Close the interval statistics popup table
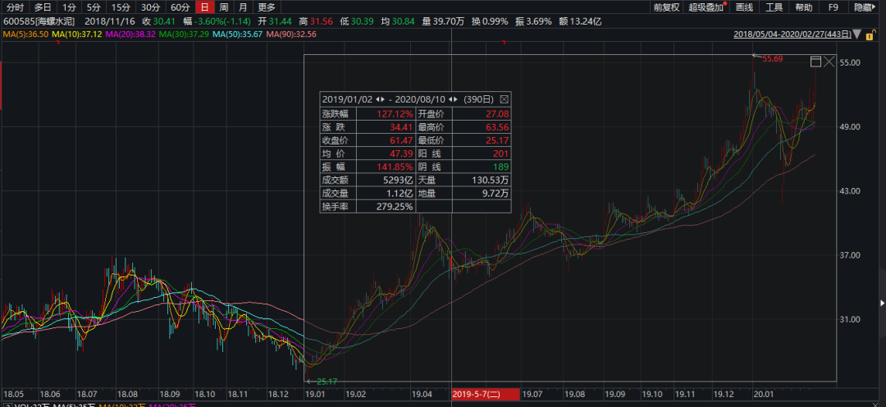Image resolution: width=886 pixels, height=407 pixels. [504, 98]
